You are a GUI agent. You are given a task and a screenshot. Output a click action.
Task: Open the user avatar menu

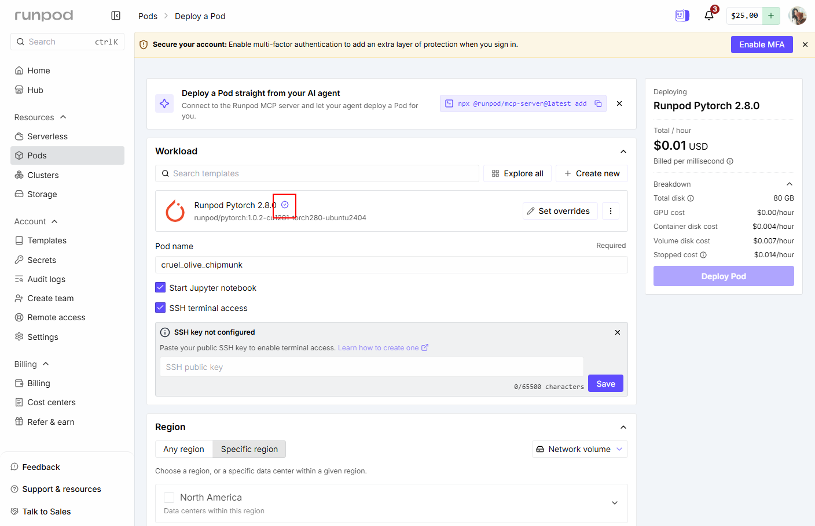798,16
